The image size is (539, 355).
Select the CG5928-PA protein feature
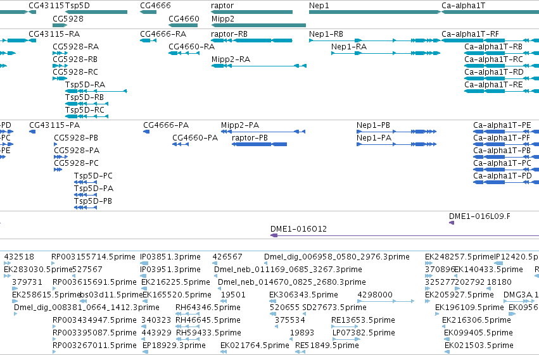point(61,157)
